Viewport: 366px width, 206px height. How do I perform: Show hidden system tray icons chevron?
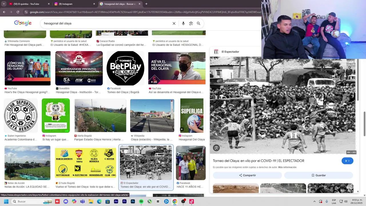tap(314, 201)
